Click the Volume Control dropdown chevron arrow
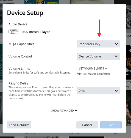Viewport: 131px width, 138px height. [116, 56]
